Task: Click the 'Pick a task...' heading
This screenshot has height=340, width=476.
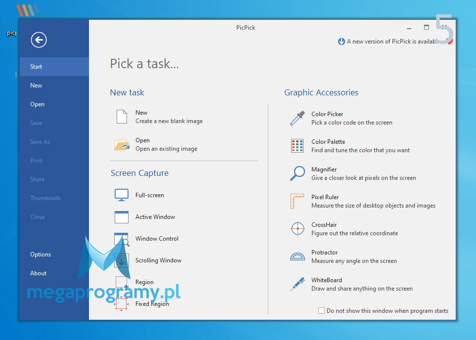Action: pyautogui.click(x=144, y=64)
